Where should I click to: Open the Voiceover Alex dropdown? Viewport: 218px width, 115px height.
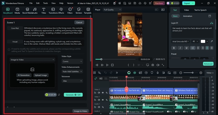(x=72, y=81)
